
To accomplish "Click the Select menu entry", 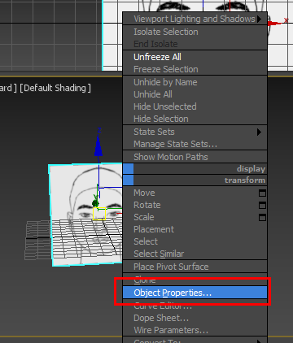I will [195, 241].
